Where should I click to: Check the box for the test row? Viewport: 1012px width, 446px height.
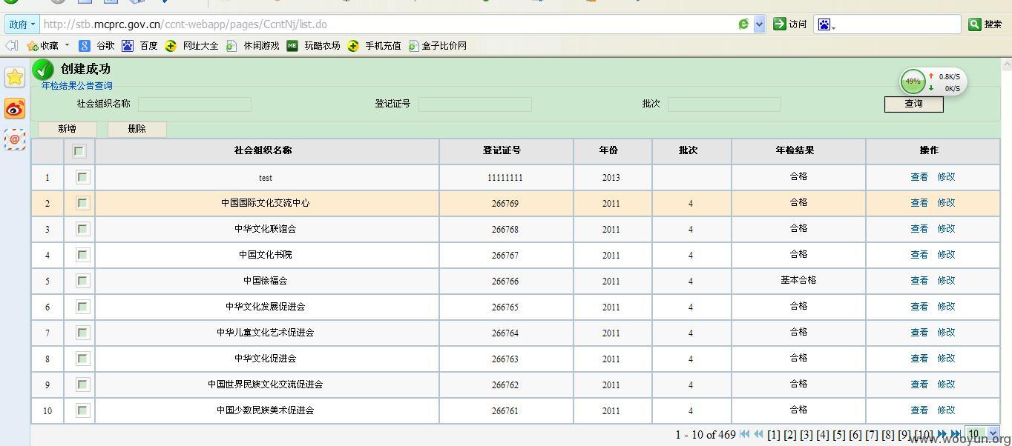(82, 177)
